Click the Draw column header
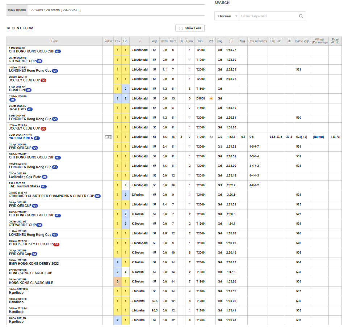 [x=190, y=41]
